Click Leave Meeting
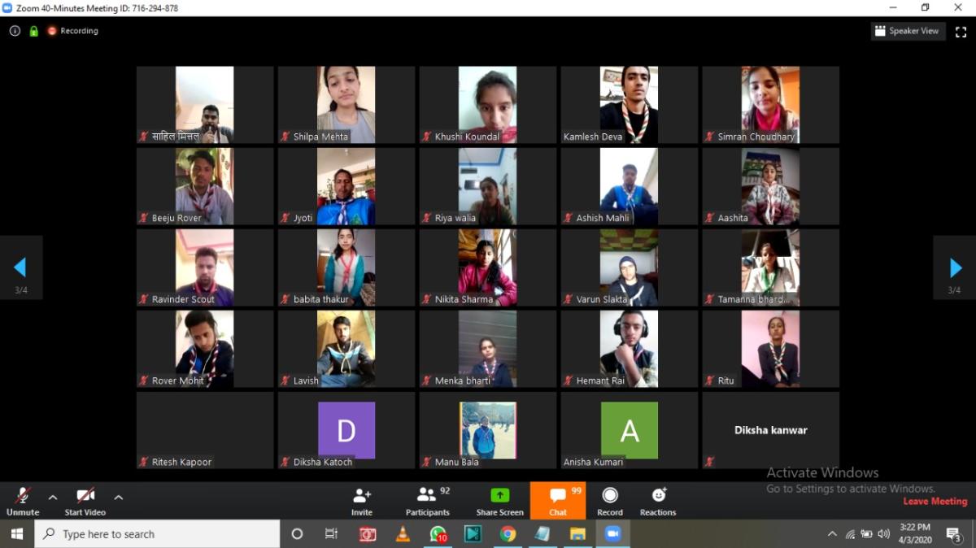This screenshot has width=976, height=548. (x=935, y=501)
